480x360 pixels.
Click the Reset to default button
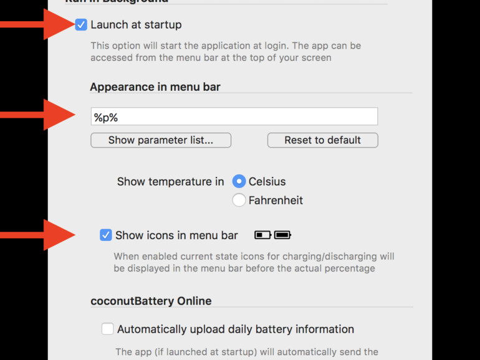pos(323,140)
